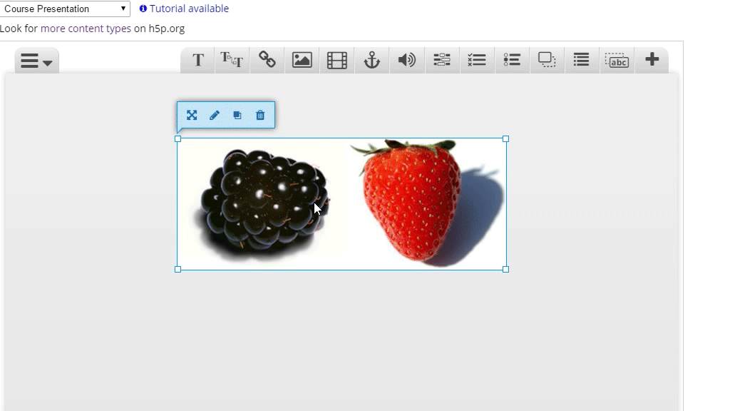
Task: Add a Single Choice Set checklist
Action: click(477, 60)
